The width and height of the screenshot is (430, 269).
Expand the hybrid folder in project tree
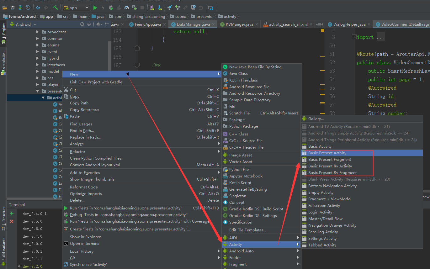[38, 58]
